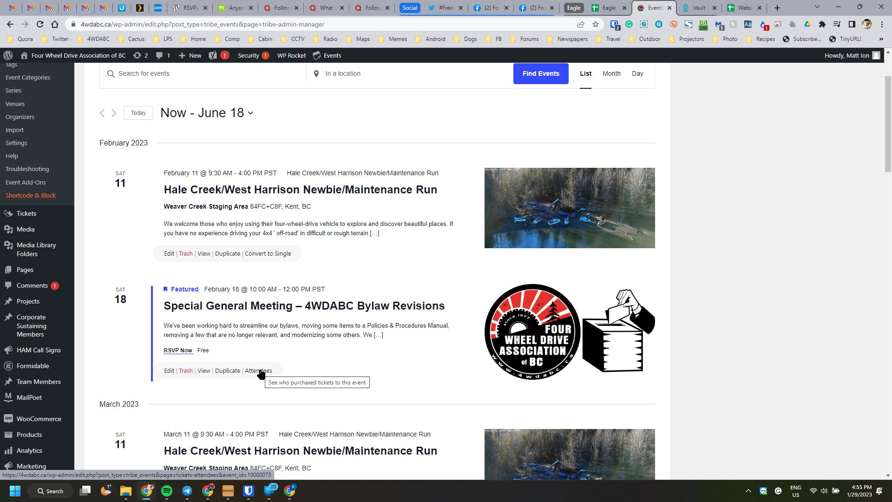892x502 pixels.
Task: Open Attendees link for Special General Meeting
Action: pyautogui.click(x=258, y=371)
